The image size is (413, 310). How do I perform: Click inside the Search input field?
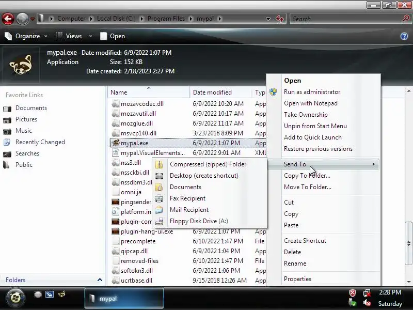(346, 19)
